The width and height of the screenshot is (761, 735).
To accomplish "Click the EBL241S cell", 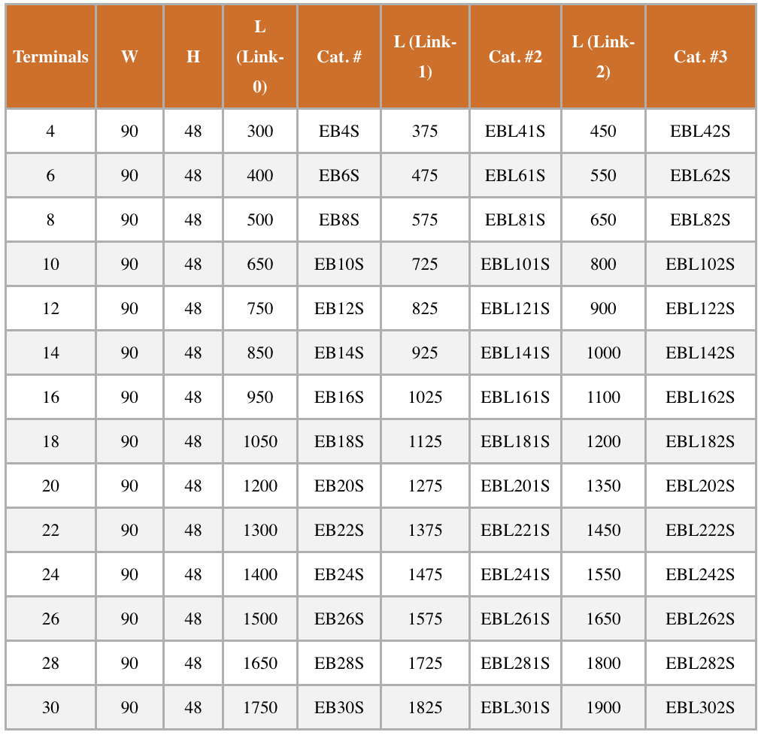I will (x=515, y=575).
